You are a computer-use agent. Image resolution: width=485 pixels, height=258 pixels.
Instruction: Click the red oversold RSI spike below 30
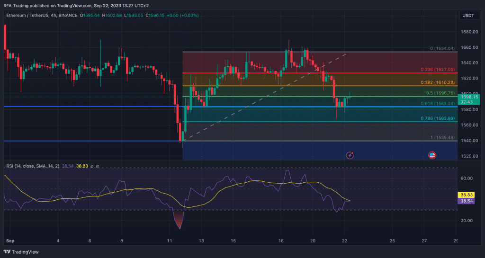tap(179, 219)
